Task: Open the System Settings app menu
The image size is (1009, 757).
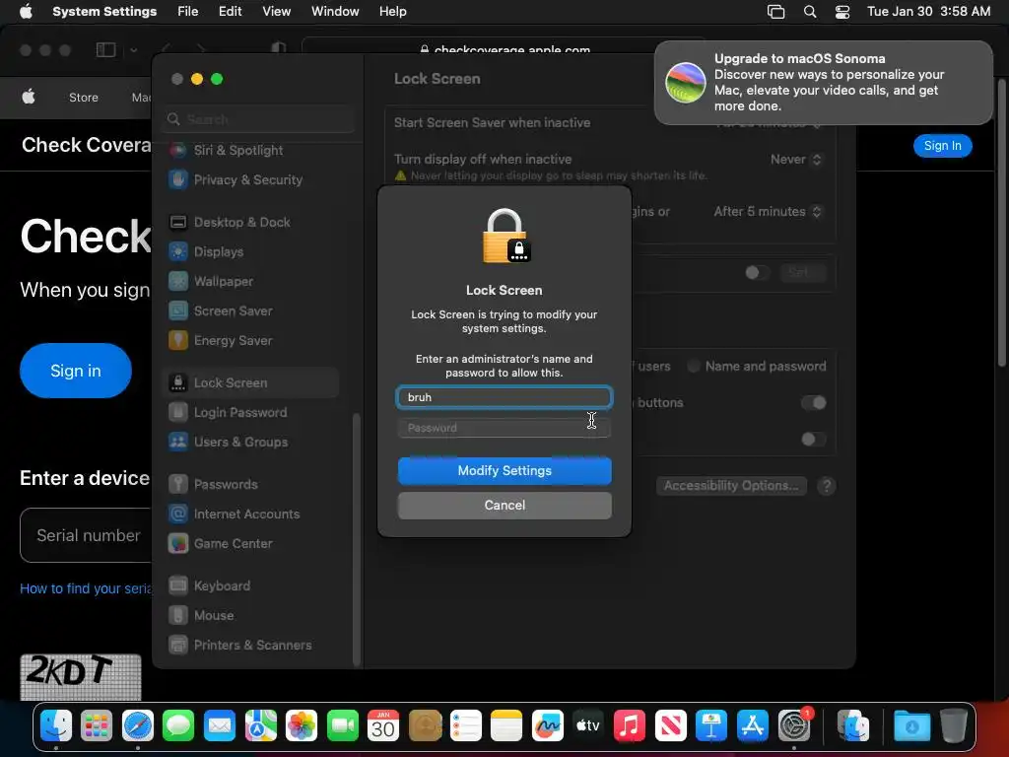Action: point(104,12)
